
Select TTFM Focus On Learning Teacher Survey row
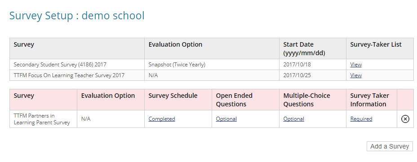(212, 75)
